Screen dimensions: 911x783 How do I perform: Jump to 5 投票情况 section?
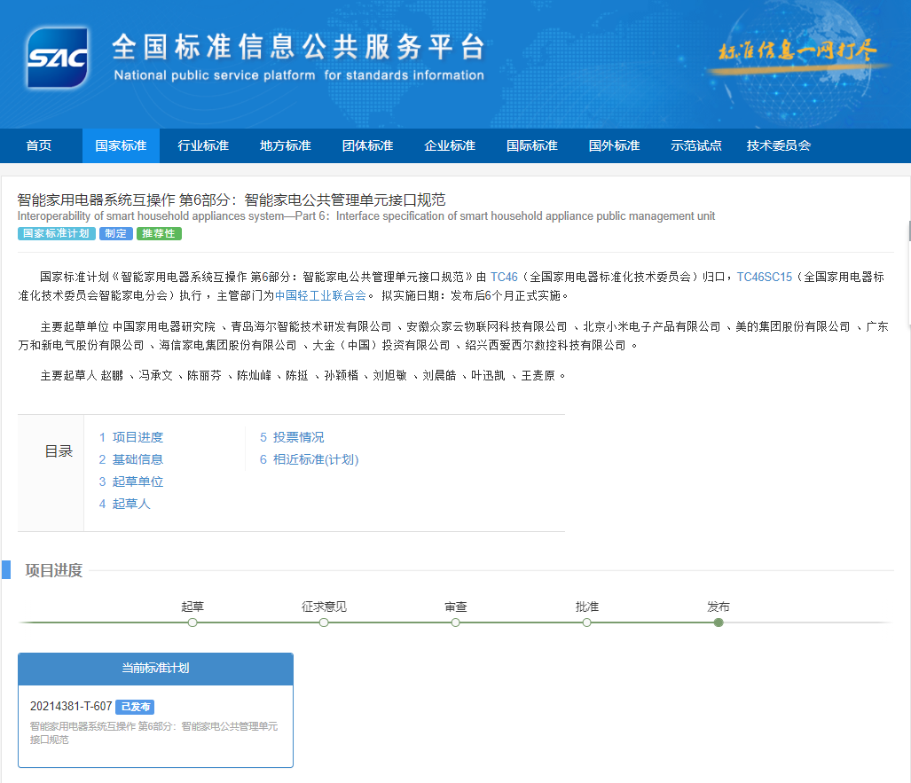[x=292, y=437]
